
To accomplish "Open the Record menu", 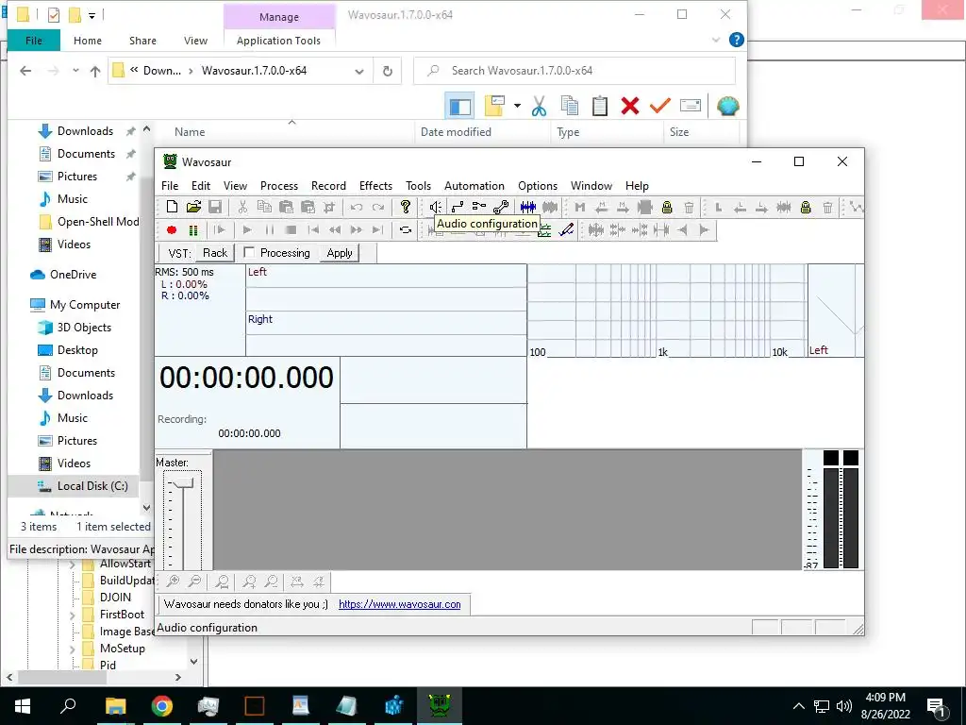I will tap(328, 186).
